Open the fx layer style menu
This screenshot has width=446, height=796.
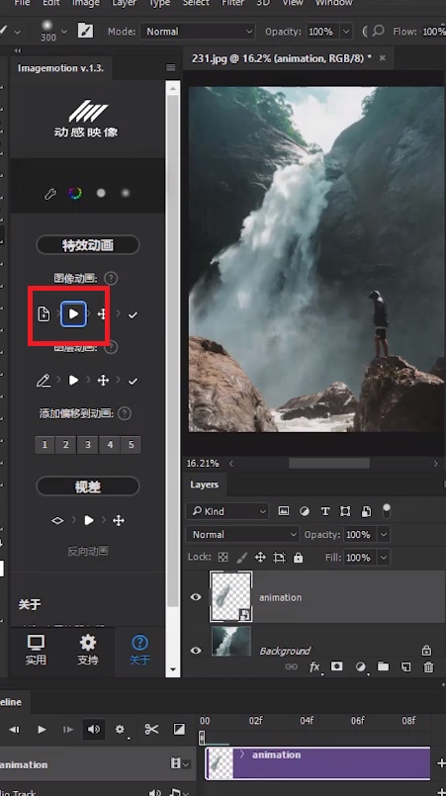click(314, 666)
